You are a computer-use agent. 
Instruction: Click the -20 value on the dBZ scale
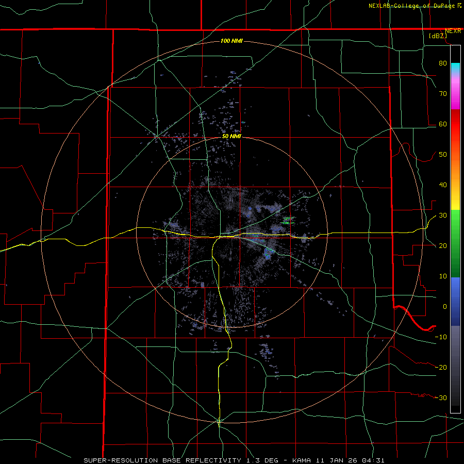tap(441, 367)
